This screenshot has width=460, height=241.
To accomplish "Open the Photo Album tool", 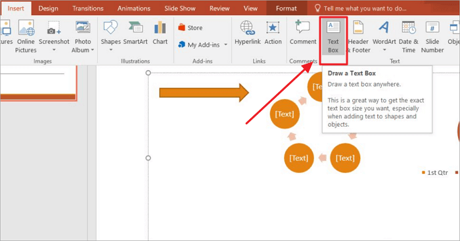I will pos(82,37).
